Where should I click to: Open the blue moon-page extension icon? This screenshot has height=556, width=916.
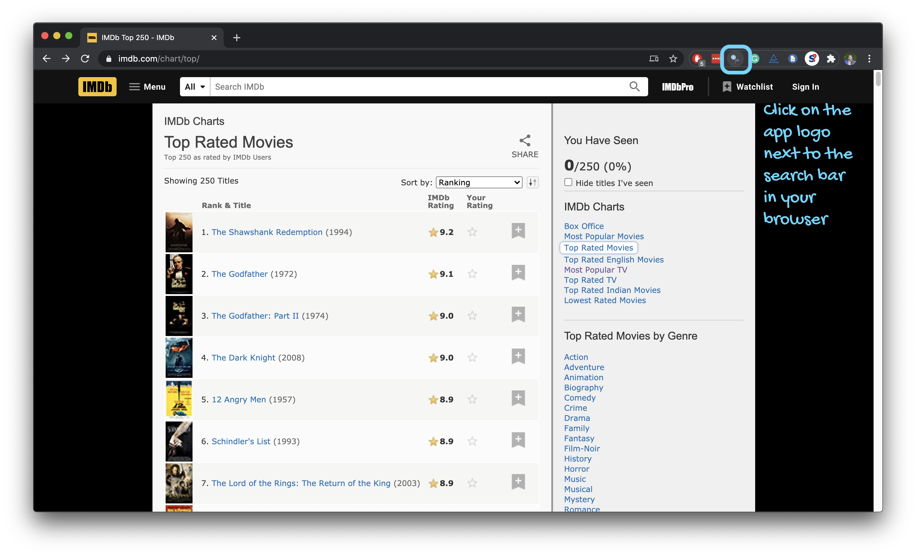[x=793, y=59]
